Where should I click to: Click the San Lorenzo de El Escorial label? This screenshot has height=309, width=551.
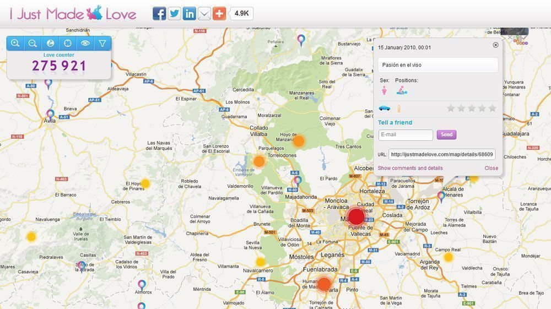216,149
